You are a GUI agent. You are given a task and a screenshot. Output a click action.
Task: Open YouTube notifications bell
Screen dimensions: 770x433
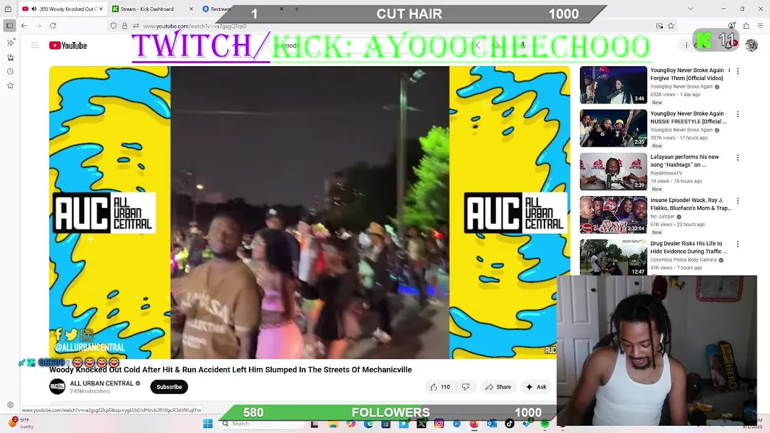point(728,46)
